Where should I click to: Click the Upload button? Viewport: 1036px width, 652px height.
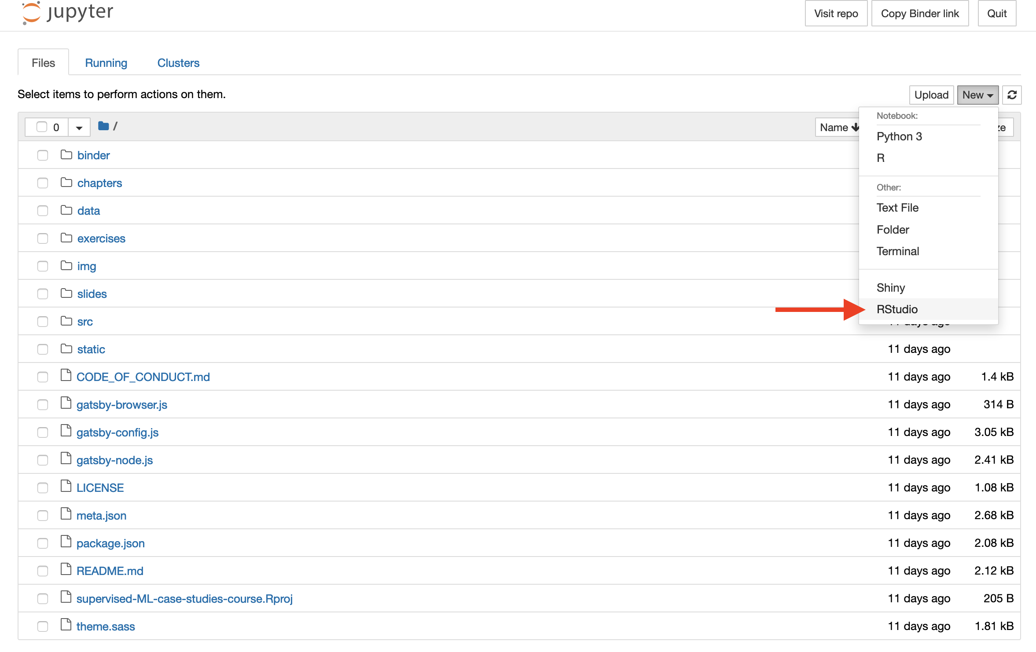(931, 95)
